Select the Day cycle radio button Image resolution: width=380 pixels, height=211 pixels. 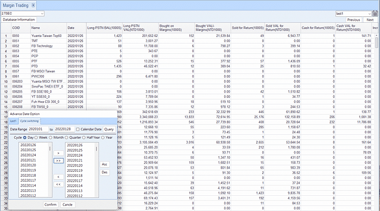[25, 138]
